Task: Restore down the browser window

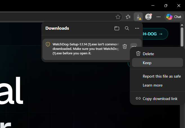Action: (166, 6)
